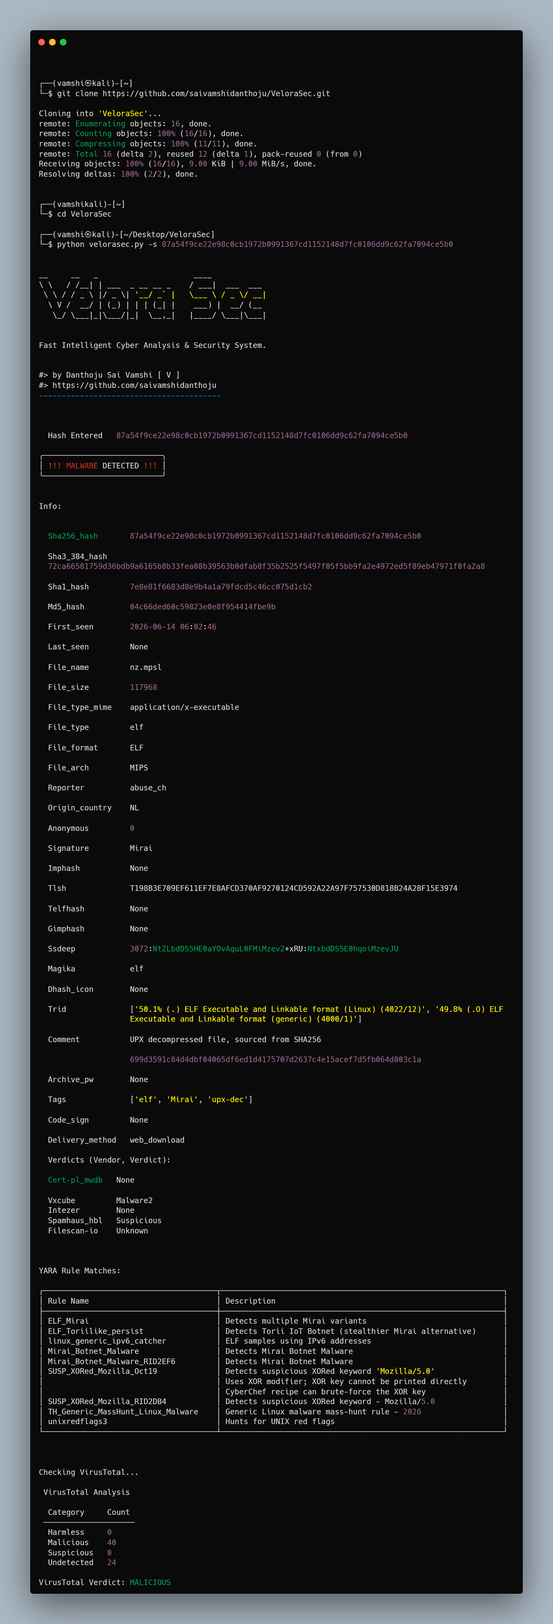Viewport: 553px width, 1624px height.
Task: Click the Filescan-io verdict 'Unknown'
Action: (x=132, y=1231)
